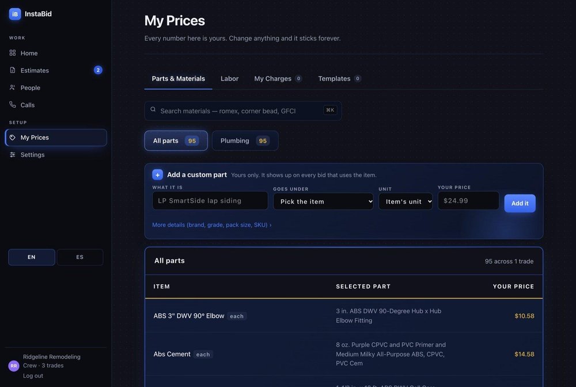Switch language to EN
The width and height of the screenshot is (576, 387).
point(32,257)
